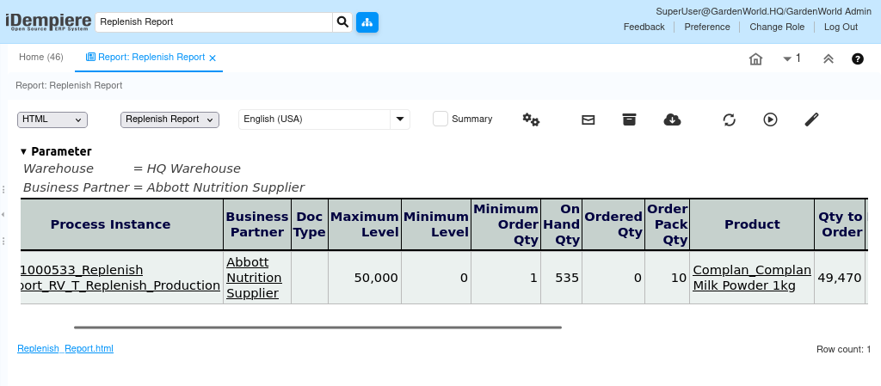
Task: Send report by email envelope icon
Action: 588,119
